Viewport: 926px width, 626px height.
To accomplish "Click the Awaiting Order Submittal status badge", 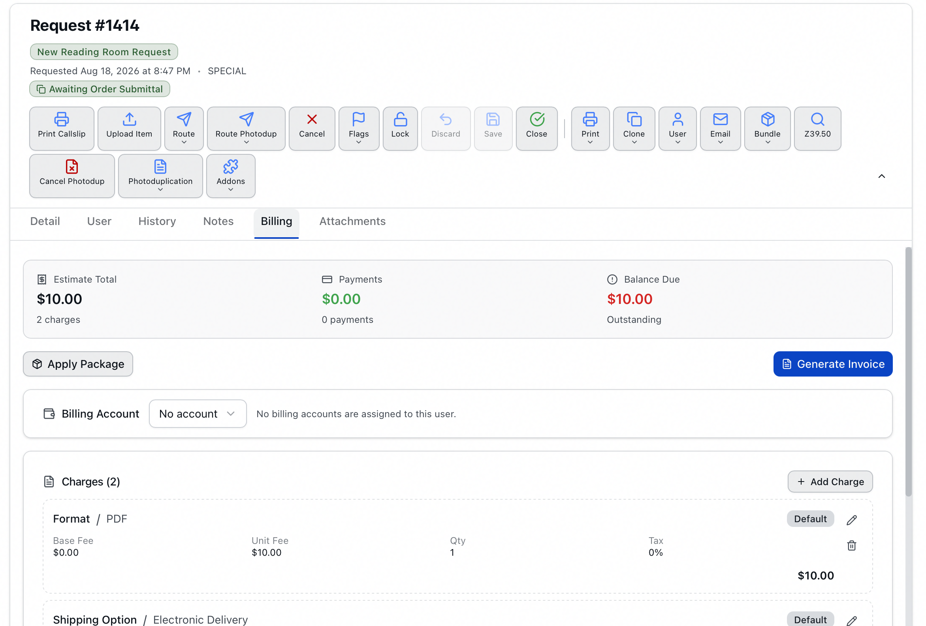I will tap(100, 89).
